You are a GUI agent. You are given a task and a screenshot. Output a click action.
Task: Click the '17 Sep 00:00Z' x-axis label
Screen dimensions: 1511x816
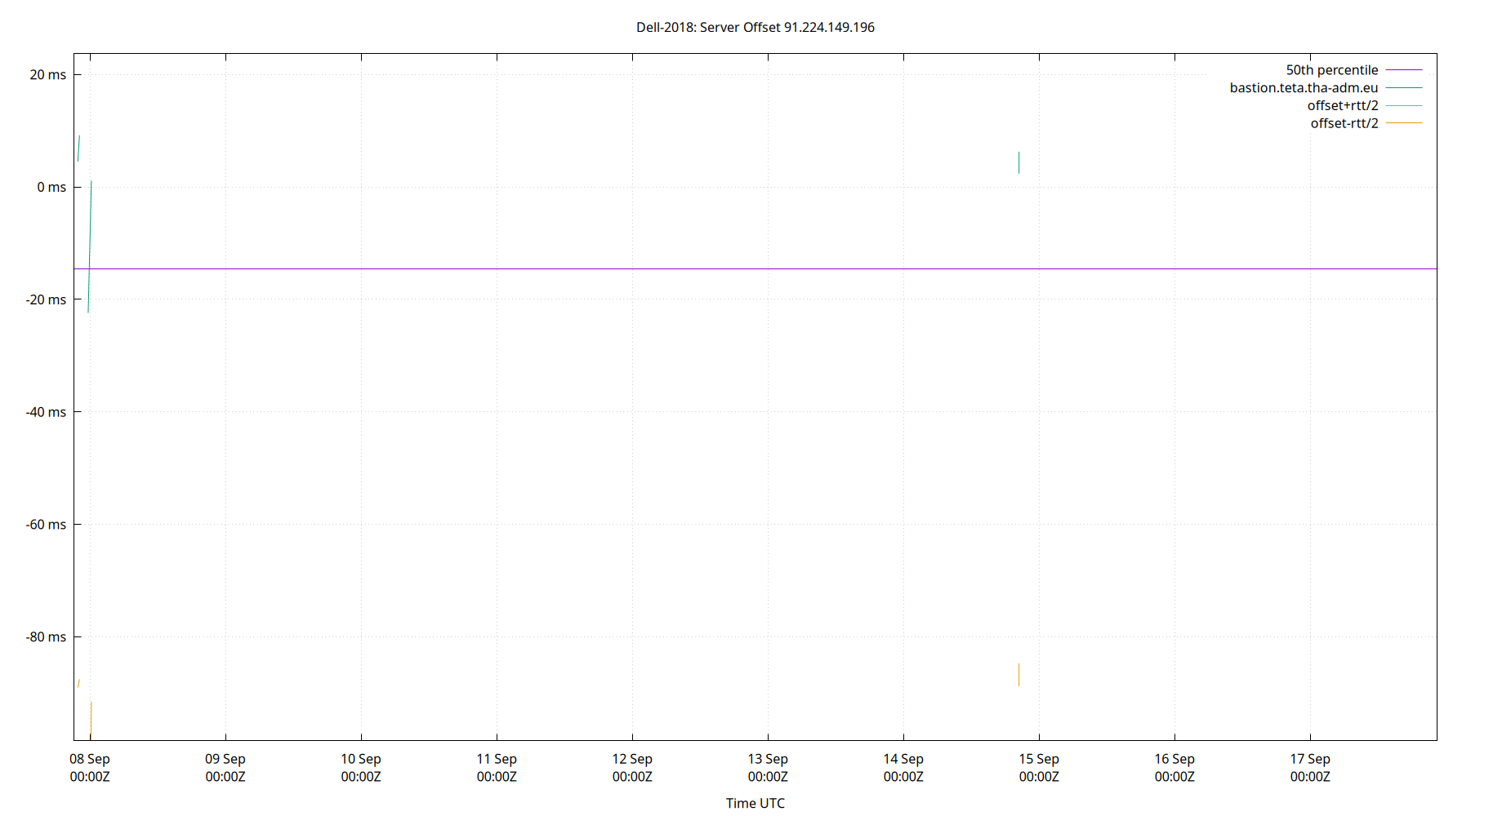[x=1310, y=768]
